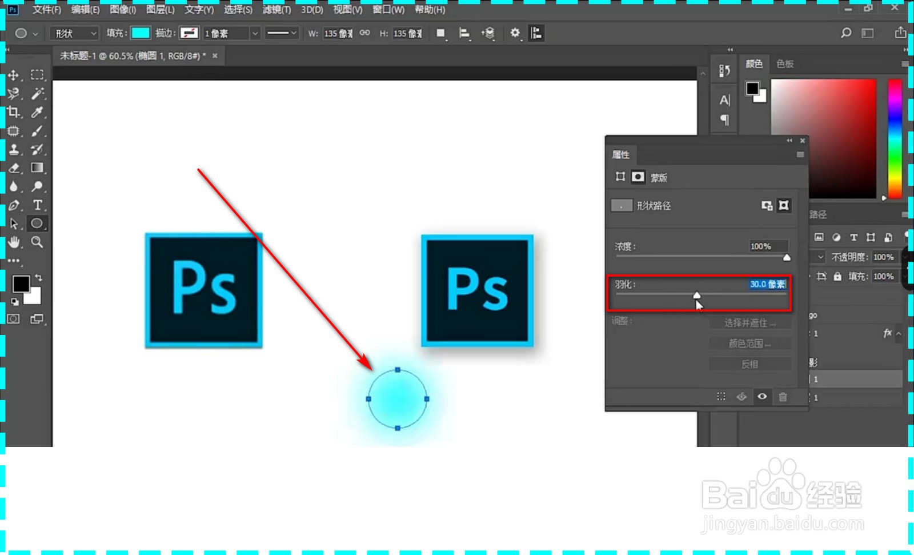
Task: Select the Zoom tool
Action: pos(37,242)
